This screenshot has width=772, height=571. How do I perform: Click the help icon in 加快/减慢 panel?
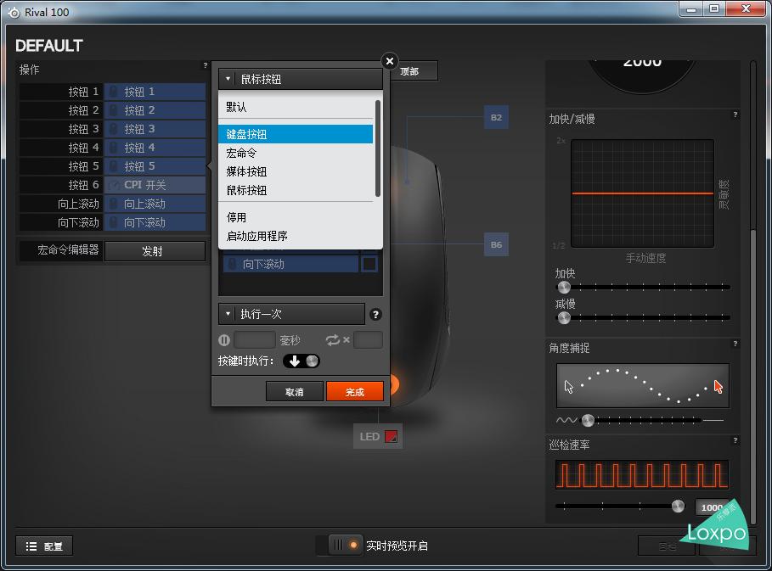[735, 115]
